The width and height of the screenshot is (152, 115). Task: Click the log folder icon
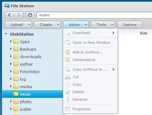pyautogui.click(x=16, y=79)
